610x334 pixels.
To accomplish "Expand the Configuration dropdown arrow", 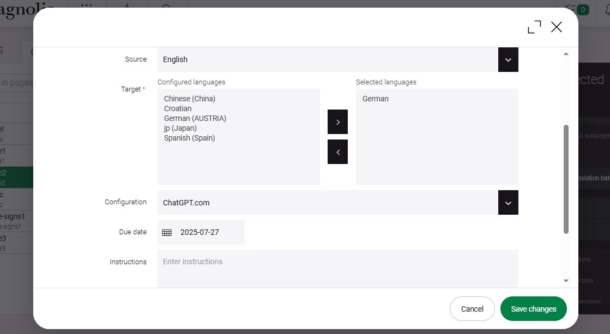I will 508,203.
